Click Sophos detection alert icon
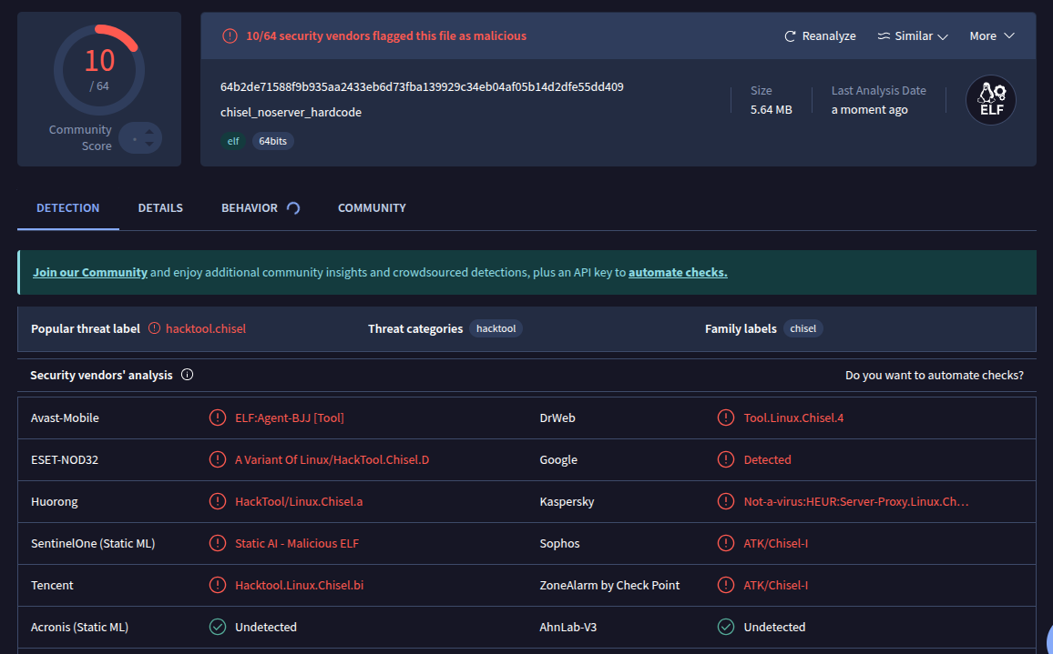Screen dimensions: 1053x654 click(x=726, y=543)
